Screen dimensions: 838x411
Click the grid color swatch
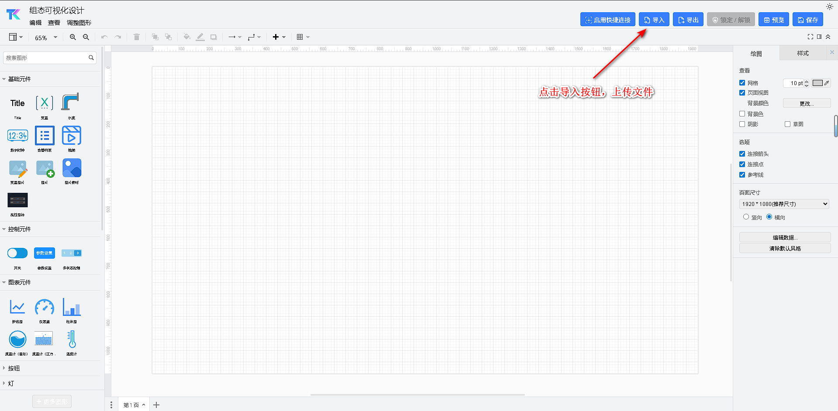tap(817, 83)
